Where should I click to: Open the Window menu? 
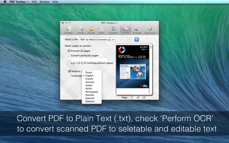(45, 2)
